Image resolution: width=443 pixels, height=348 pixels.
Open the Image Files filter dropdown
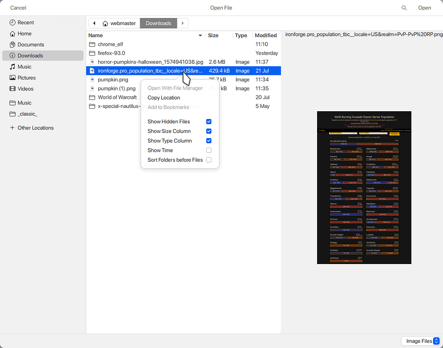point(421,341)
